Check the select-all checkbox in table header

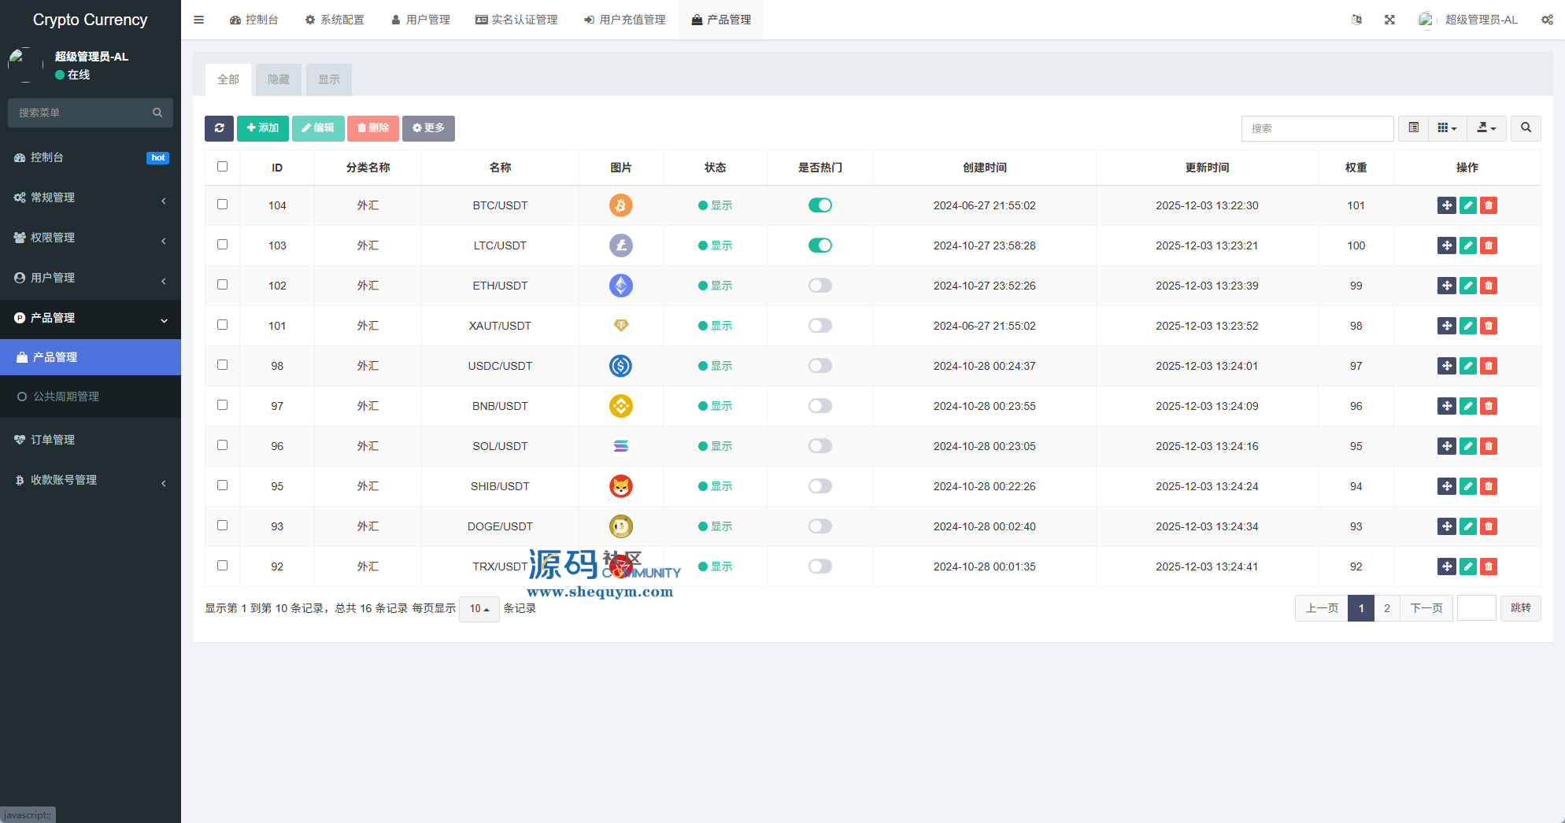[222, 167]
